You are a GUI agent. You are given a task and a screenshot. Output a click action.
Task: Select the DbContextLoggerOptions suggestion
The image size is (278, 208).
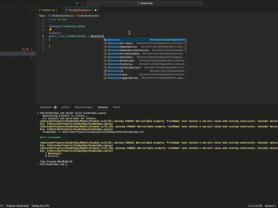click(145, 78)
